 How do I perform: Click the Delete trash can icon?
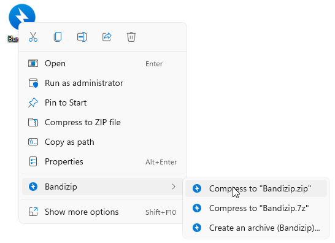coord(131,37)
